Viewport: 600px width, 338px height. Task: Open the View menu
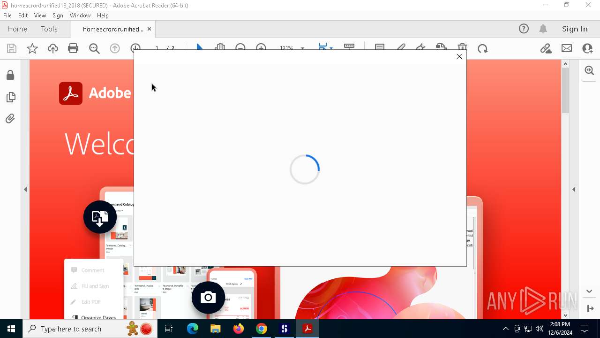[x=40, y=15]
